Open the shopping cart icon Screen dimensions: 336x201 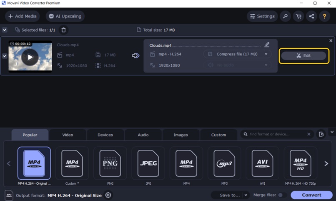pyautogui.click(x=298, y=16)
